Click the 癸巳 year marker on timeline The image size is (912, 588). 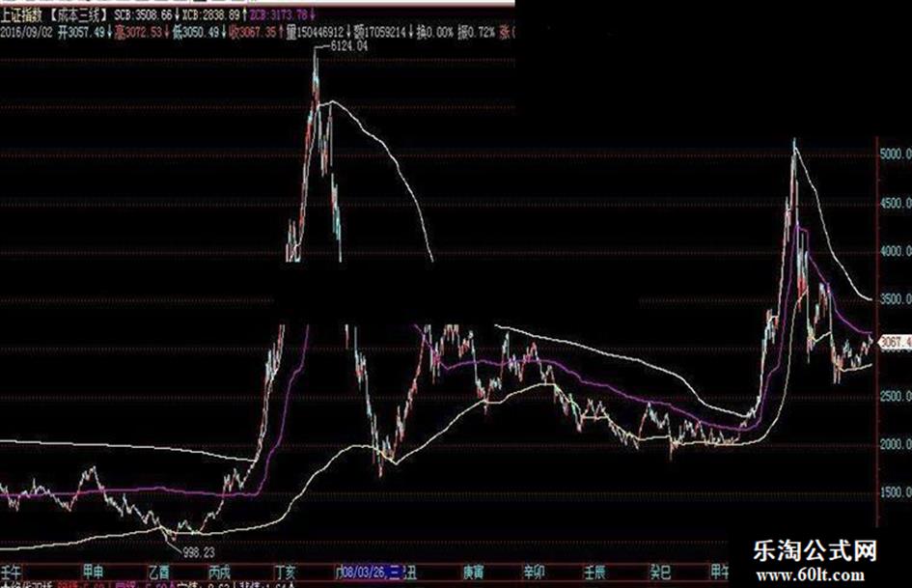(661, 573)
